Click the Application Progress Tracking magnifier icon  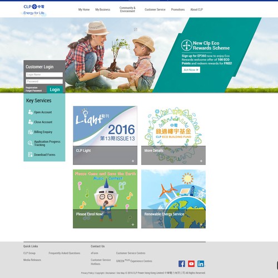pos(30,143)
